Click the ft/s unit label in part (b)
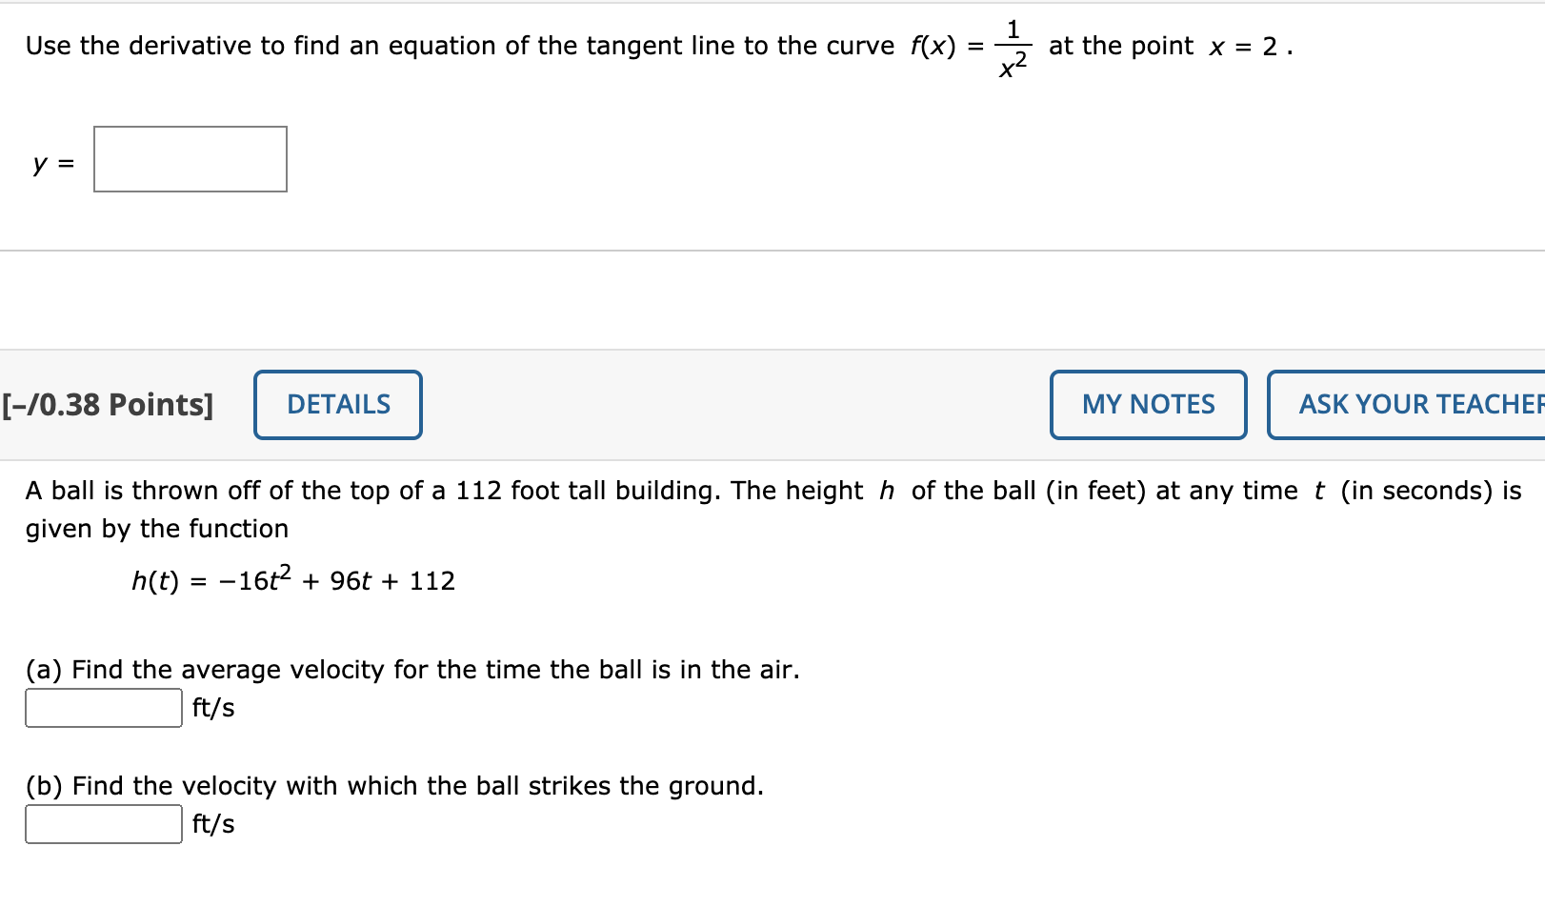The width and height of the screenshot is (1545, 907). (211, 823)
